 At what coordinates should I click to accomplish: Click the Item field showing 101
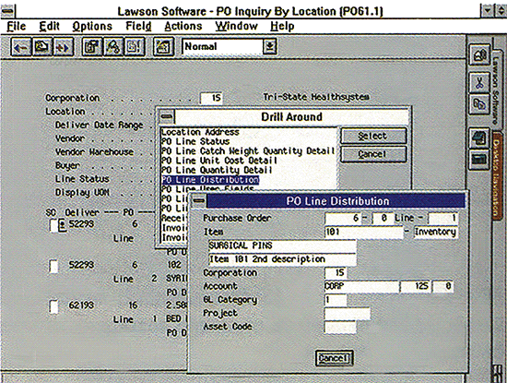pos(363,232)
